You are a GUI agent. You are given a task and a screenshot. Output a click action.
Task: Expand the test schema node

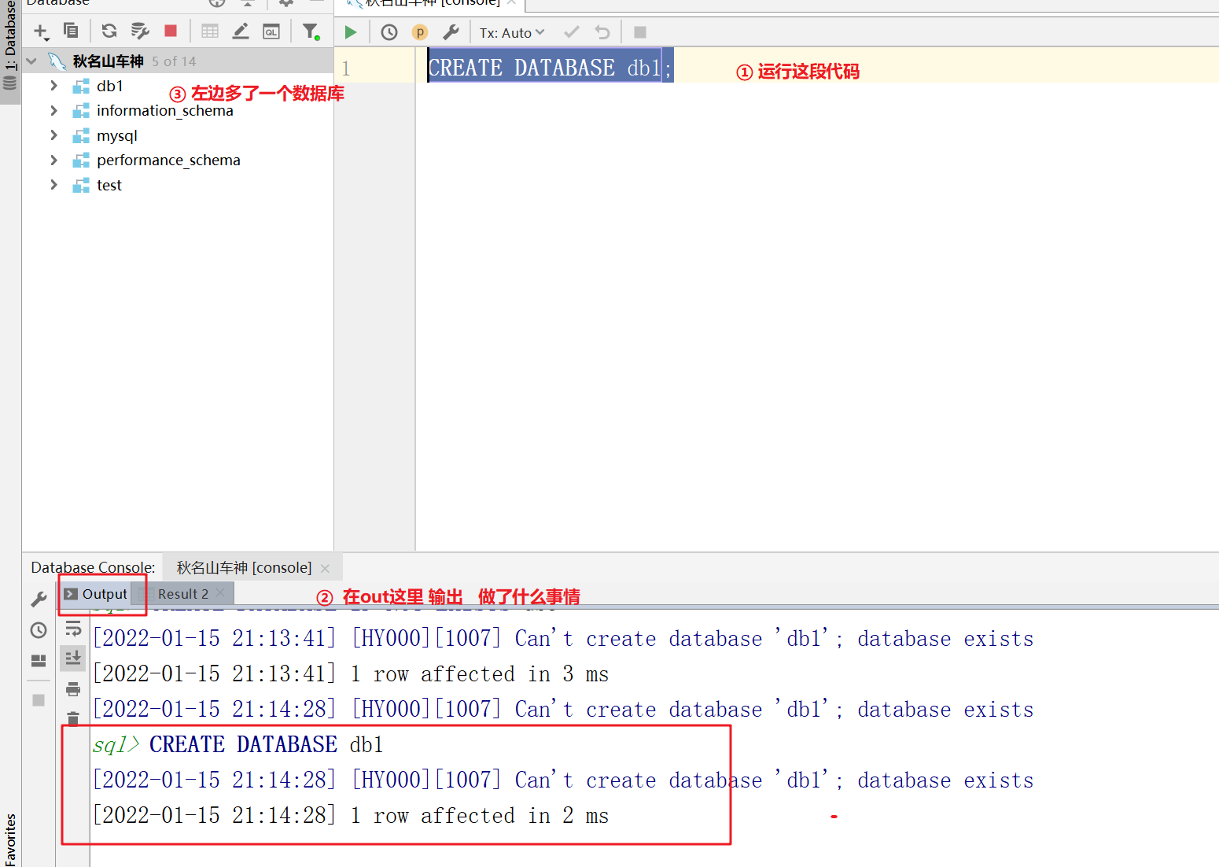point(53,185)
